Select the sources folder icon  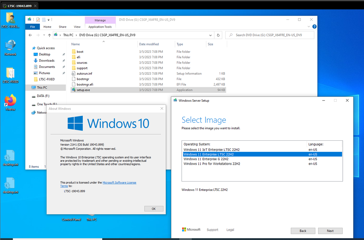tap(74, 63)
